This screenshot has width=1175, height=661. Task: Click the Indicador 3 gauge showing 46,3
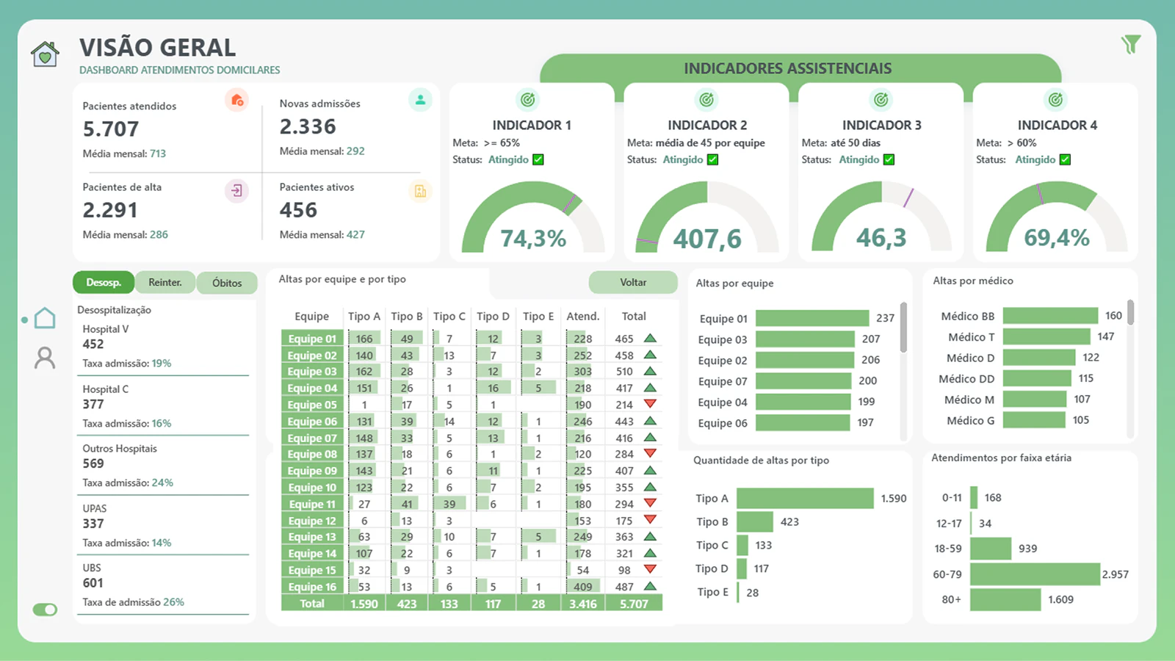(881, 217)
